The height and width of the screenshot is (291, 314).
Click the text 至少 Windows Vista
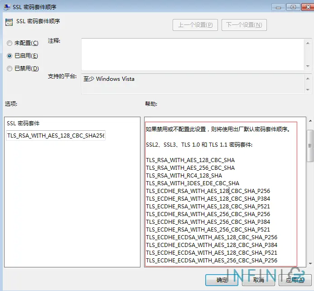pos(109,79)
